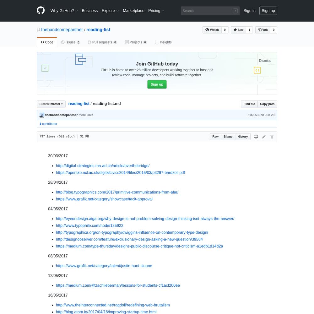Open reading-list repository title link
314x314 pixels.
tap(98, 30)
